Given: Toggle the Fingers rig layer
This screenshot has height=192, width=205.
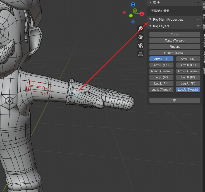Looking at the screenshot, I should coord(175,47).
